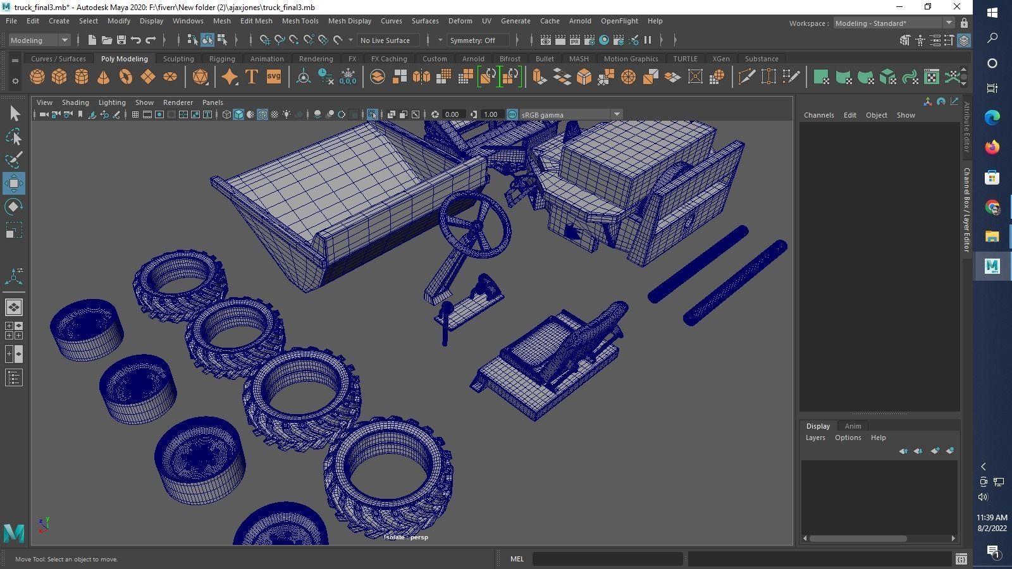Choose the Lasso select tool
Viewport: 1012px width, 569px height.
tap(14, 137)
